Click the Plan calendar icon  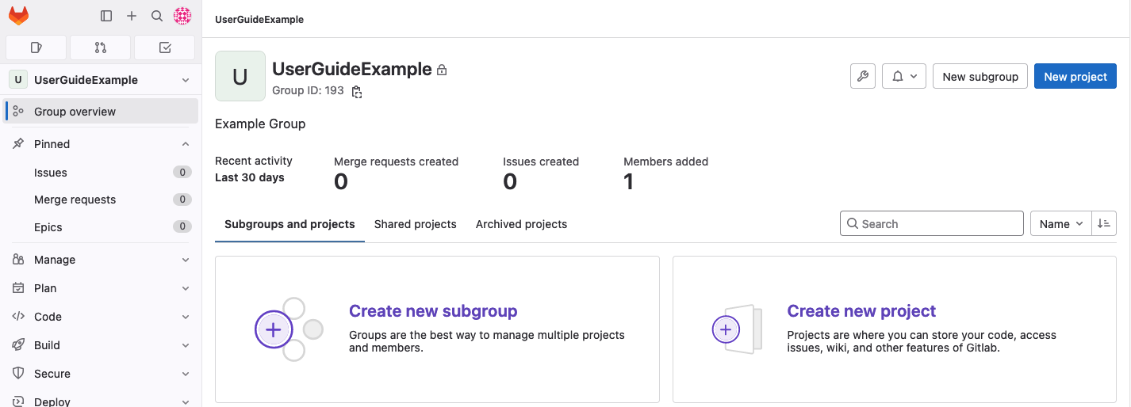point(17,288)
